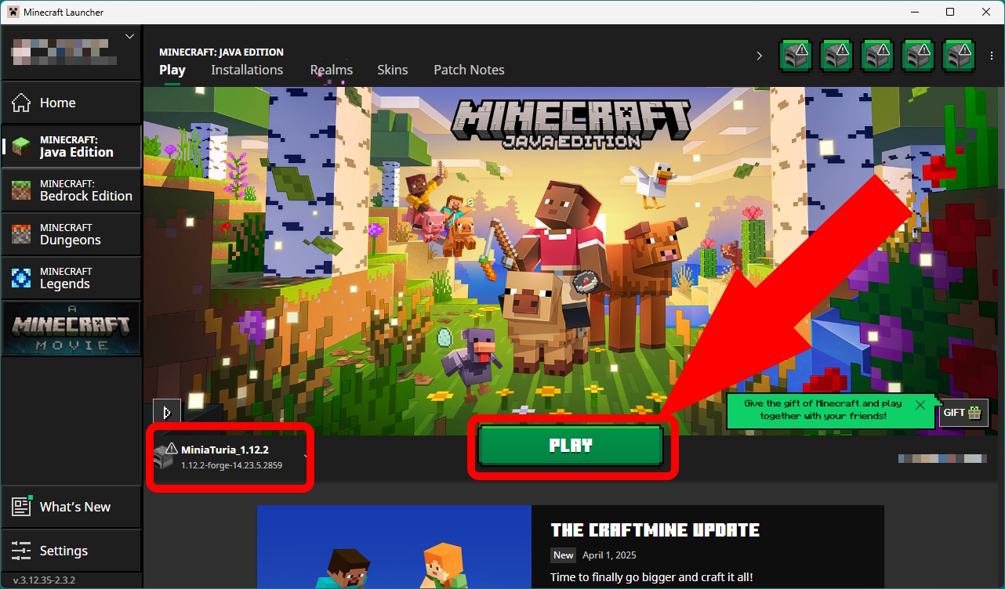The width and height of the screenshot is (1005, 589).
Task: Open the Home section in sidebar
Action: coord(71,103)
